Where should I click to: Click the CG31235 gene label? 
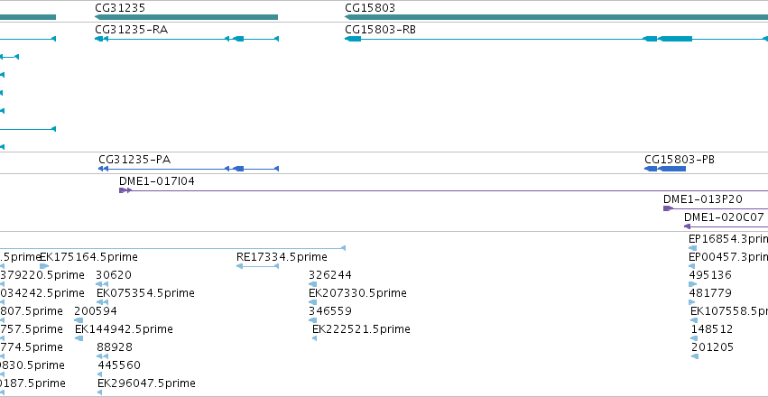coord(120,8)
